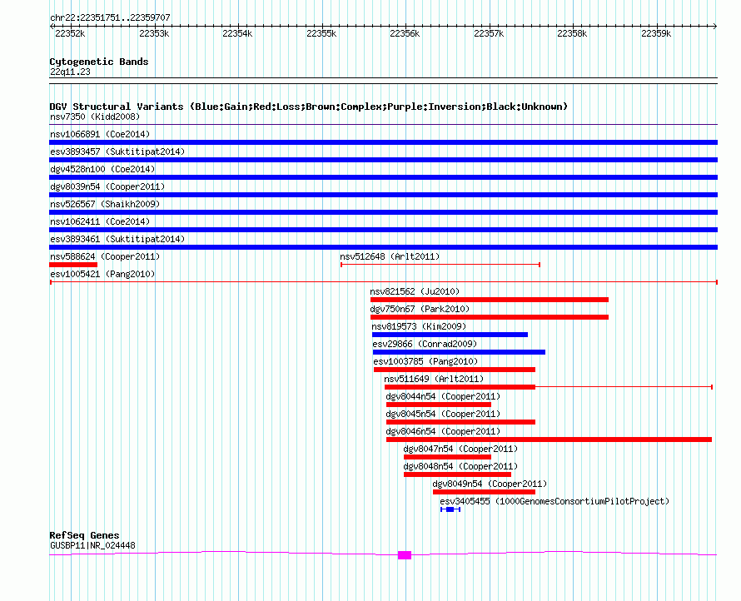Click the long red bar under dgv8046n54
Image resolution: width=741 pixels, height=601 pixels.
(550, 440)
